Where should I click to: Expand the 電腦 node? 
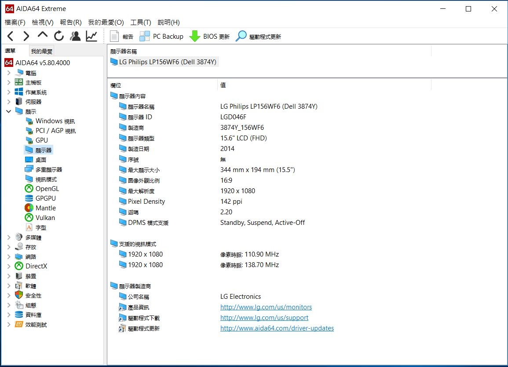9,73
